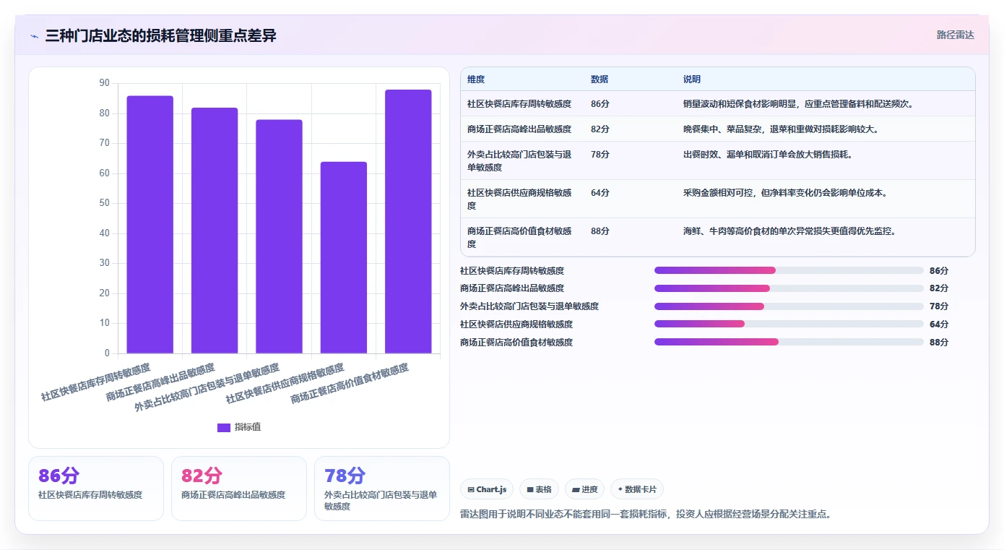Select the 社区快餐店库存周转敏感度 bar in the chart
1004x550 pixels.
[x=150, y=225]
